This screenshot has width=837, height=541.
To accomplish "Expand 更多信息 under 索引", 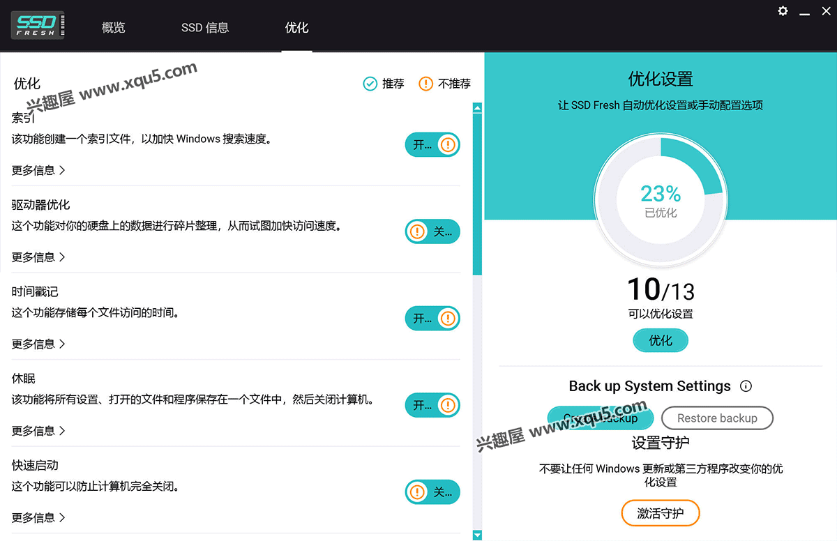I will coord(38,170).
